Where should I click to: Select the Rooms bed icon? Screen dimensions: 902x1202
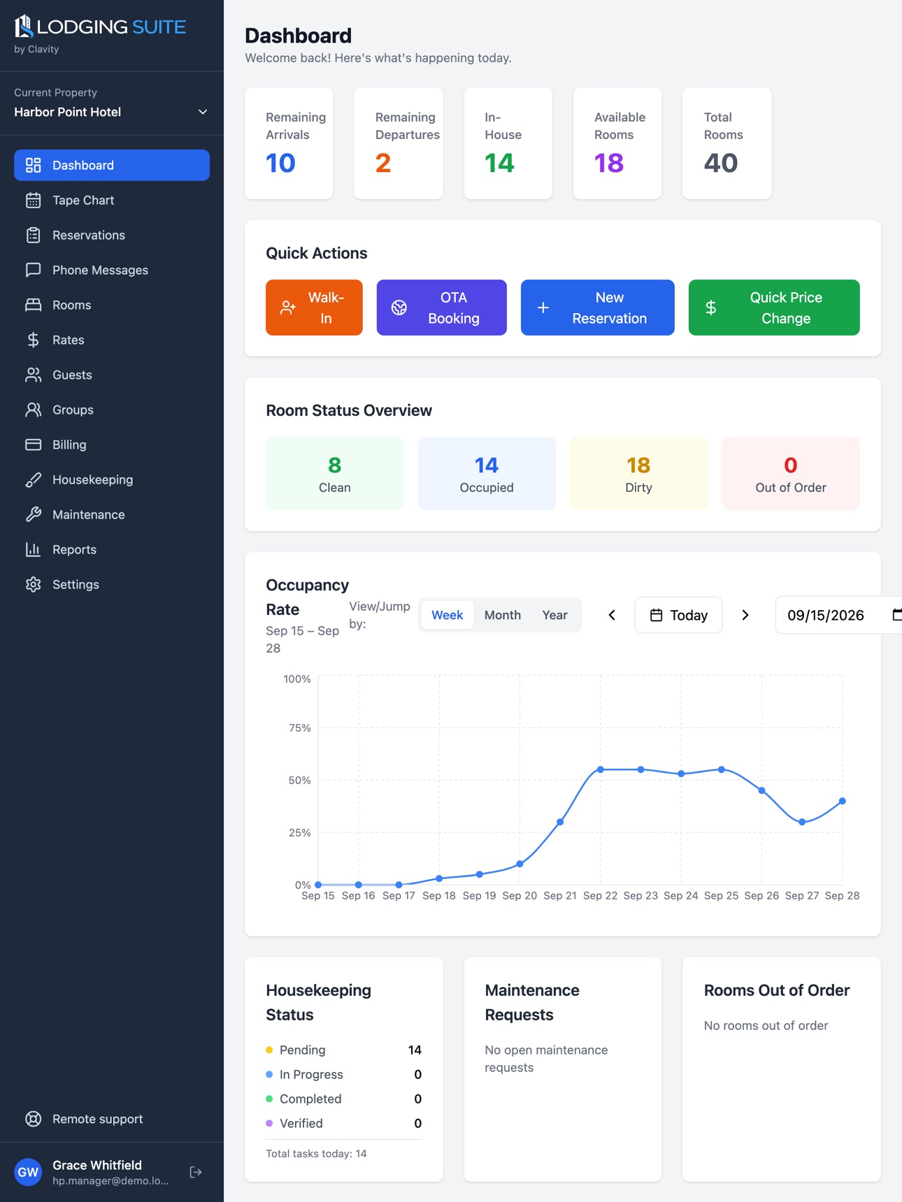(33, 305)
